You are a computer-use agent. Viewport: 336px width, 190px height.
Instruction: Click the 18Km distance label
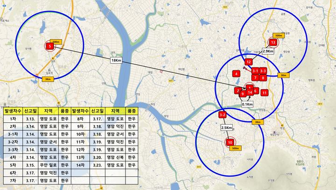116,60
